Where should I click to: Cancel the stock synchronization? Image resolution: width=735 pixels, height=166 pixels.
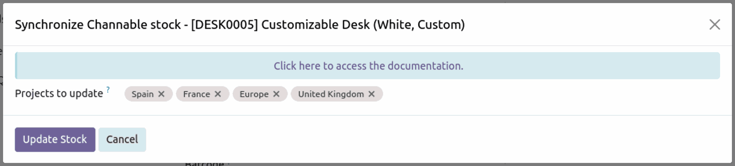point(122,139)
